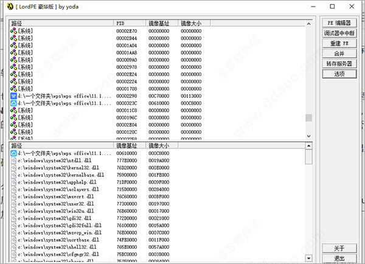Select the ucrtbase.dll module path
This screenshot has width=365, height=264.
click(x=58, y=240)
